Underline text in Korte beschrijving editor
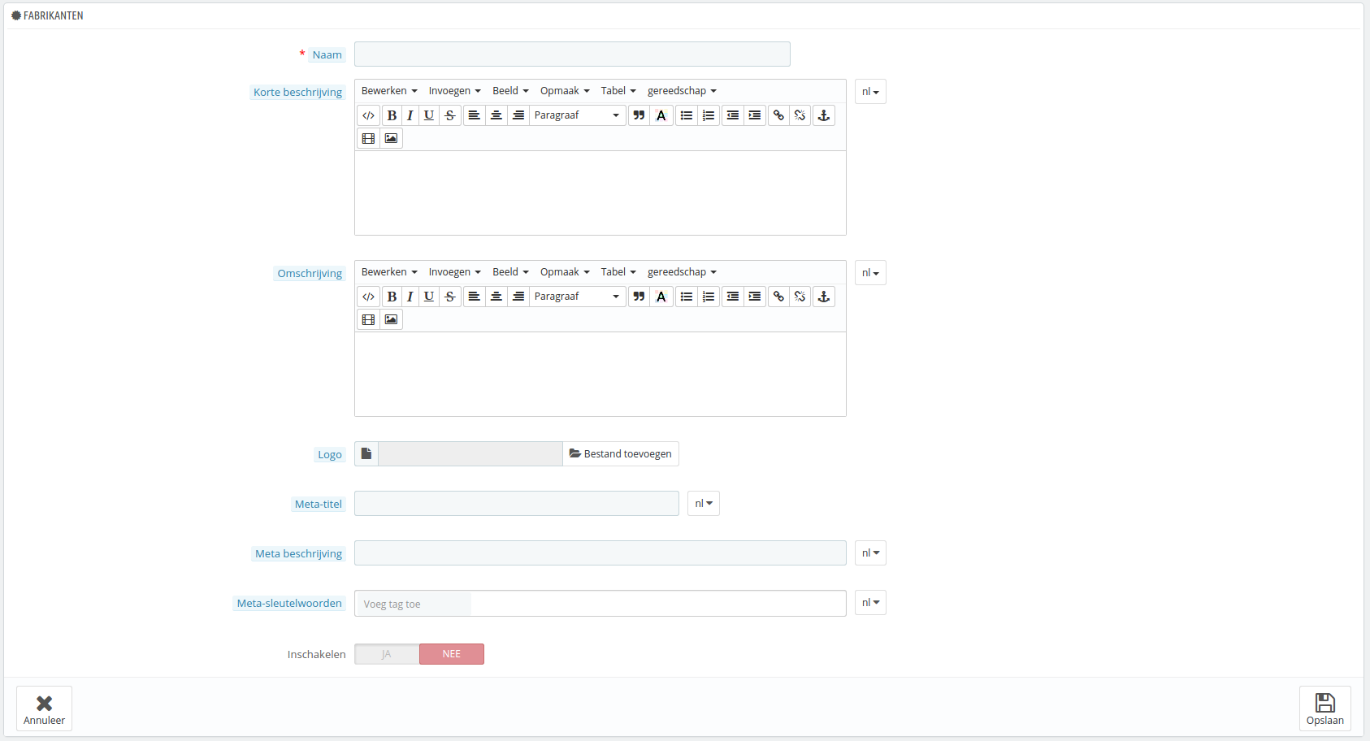 click(x=429, y=115)
